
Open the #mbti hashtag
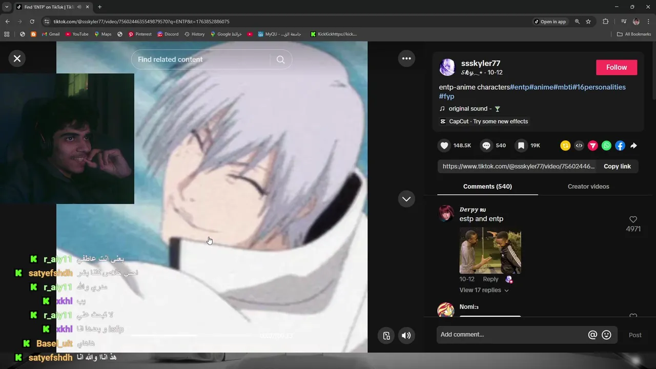pyautogui.click(x=562, y=87)
